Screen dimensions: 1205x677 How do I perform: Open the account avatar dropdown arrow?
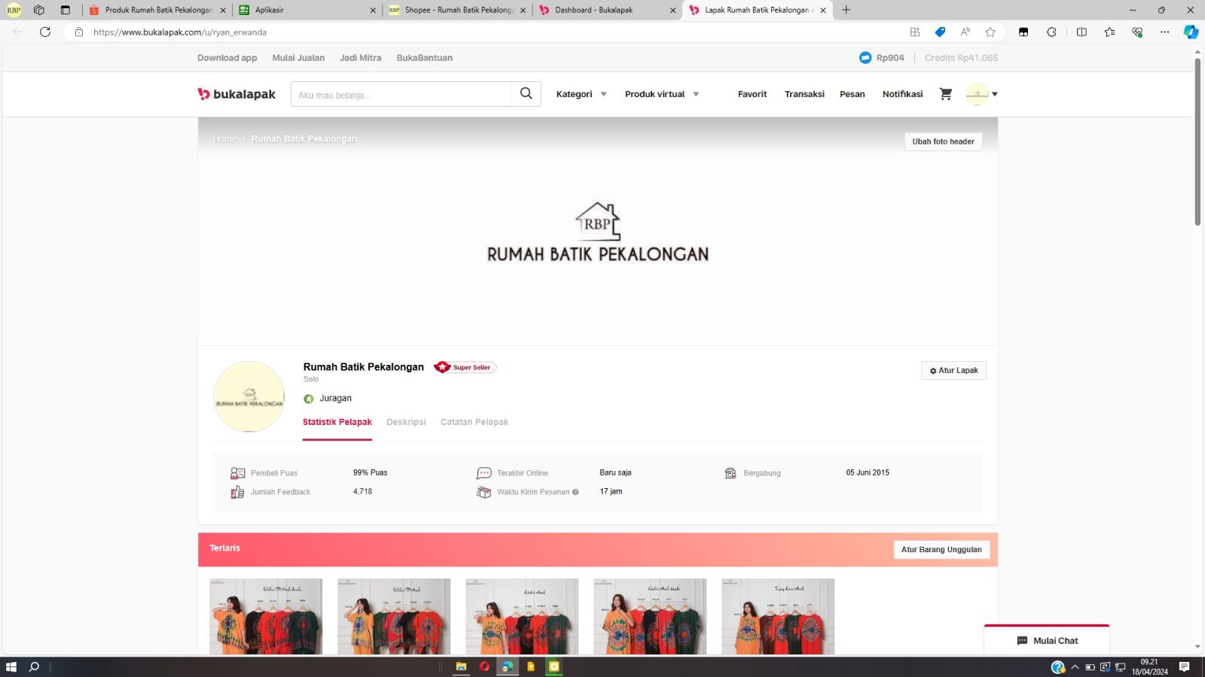pos(995,94)
